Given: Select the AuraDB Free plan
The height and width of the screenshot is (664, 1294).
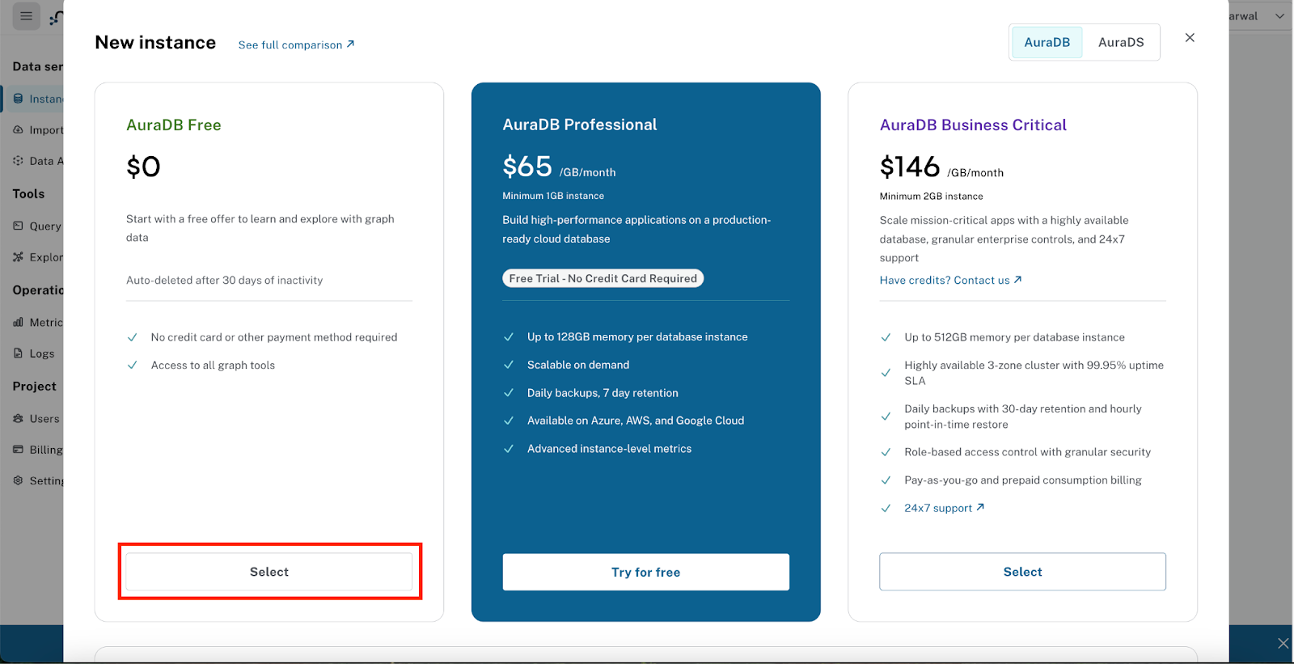Looking at the screenshot, I should [269, 572].
